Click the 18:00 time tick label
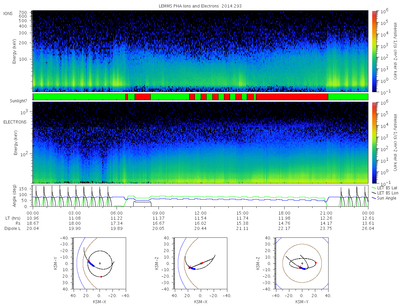 (x=284, y=213)
